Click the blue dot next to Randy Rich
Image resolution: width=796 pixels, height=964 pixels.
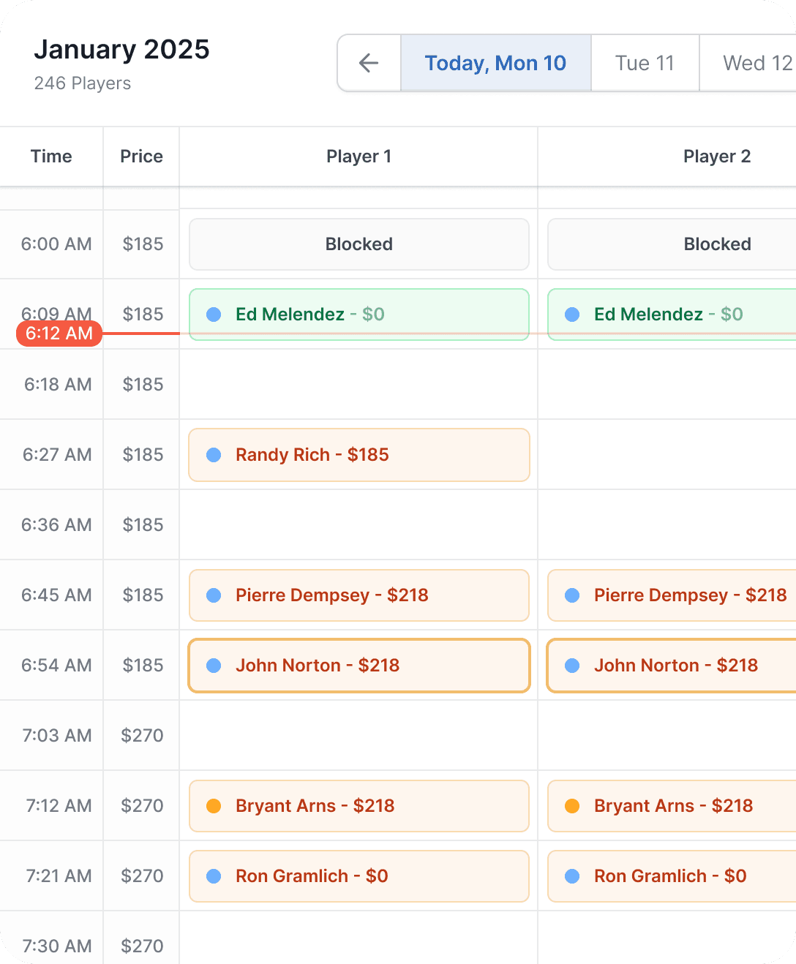click(x=214, y=455)
